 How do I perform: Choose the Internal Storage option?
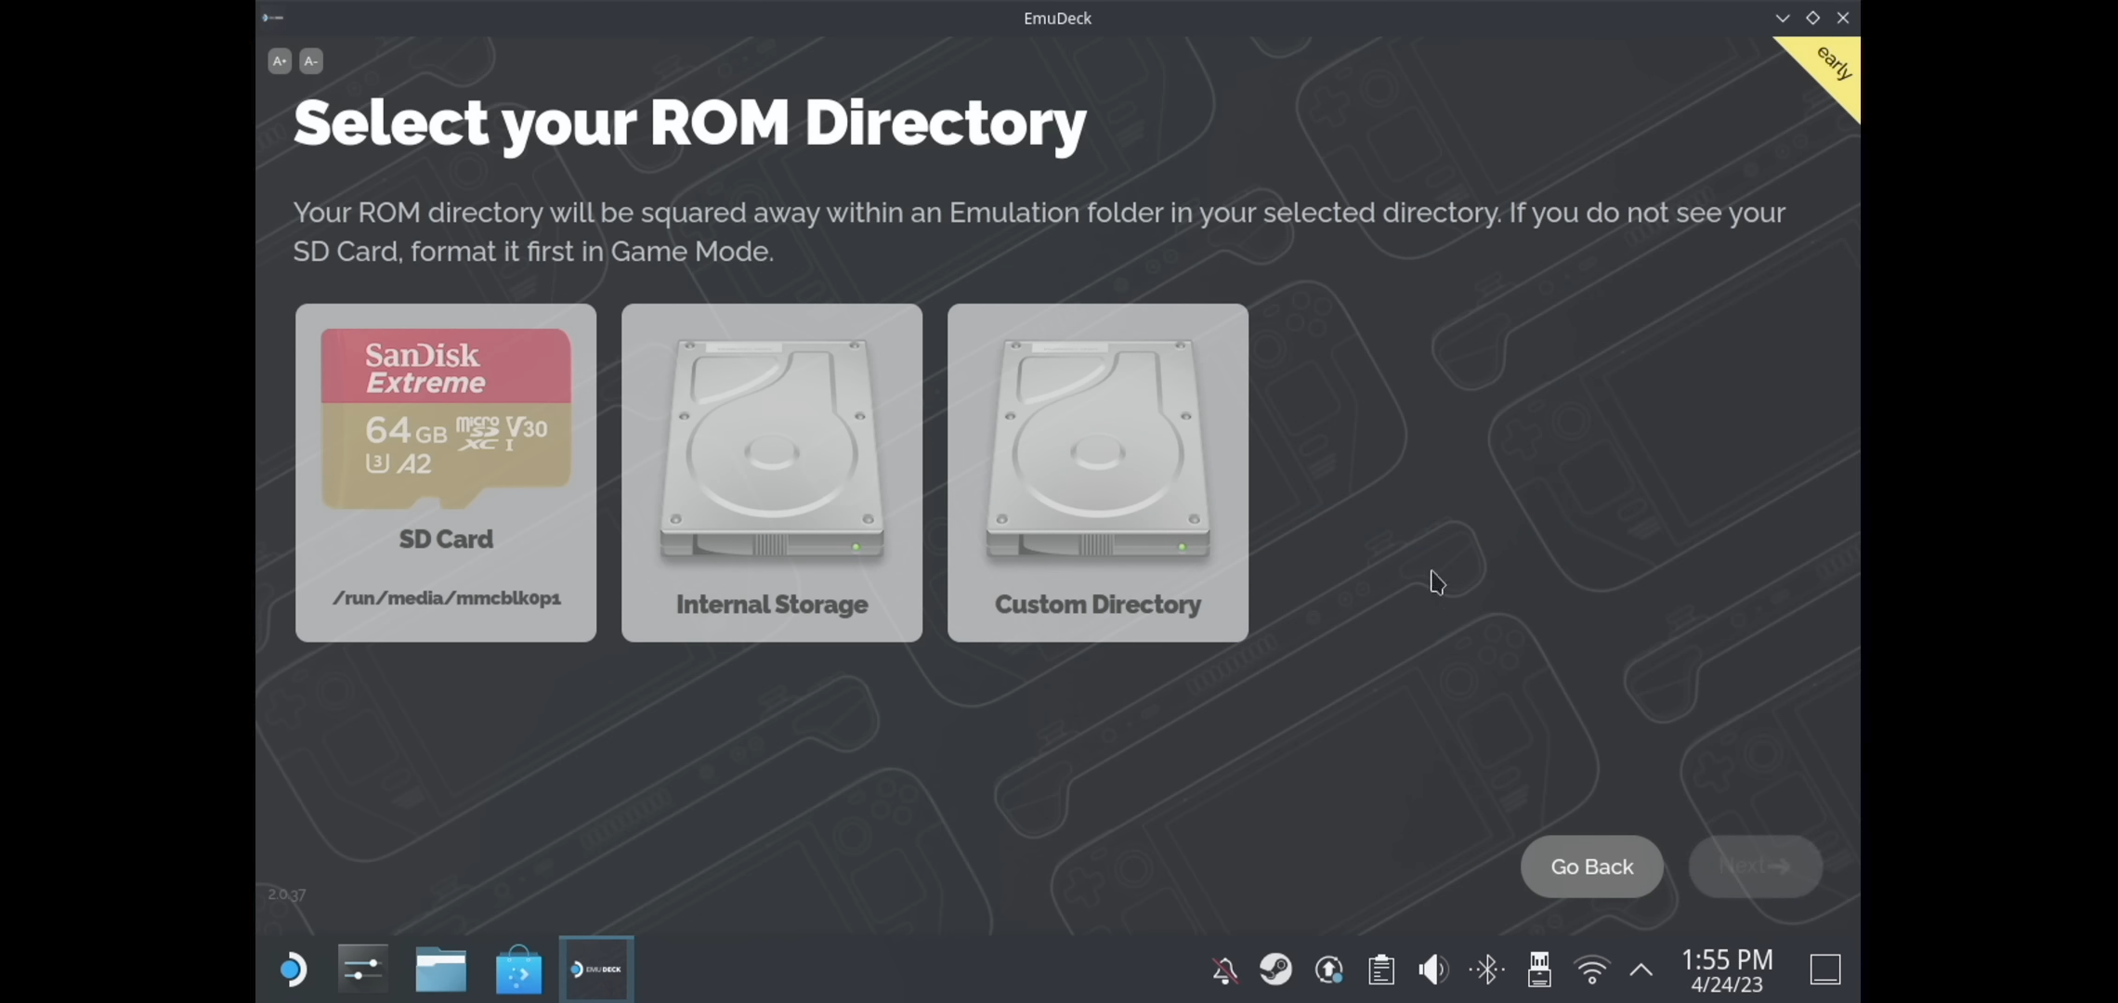tap(771, 472)
